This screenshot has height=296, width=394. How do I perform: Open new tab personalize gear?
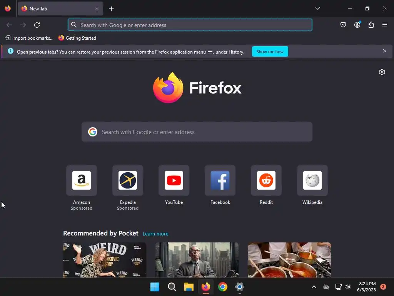click(382, 72)
